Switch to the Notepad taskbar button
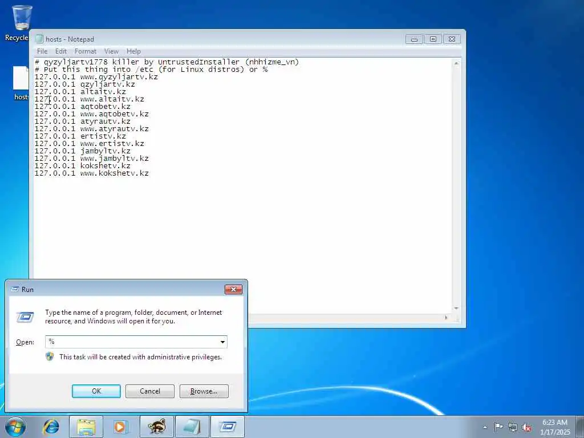Image resolution: width=584 pixels, height=438 pixels. click(192, 427)
